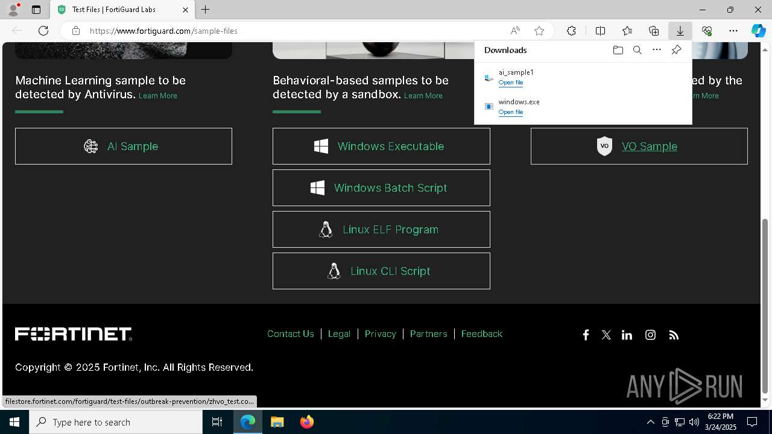Launch Firefox from taskbar
This screenshot has height=434, width=772.
point(307,422)
